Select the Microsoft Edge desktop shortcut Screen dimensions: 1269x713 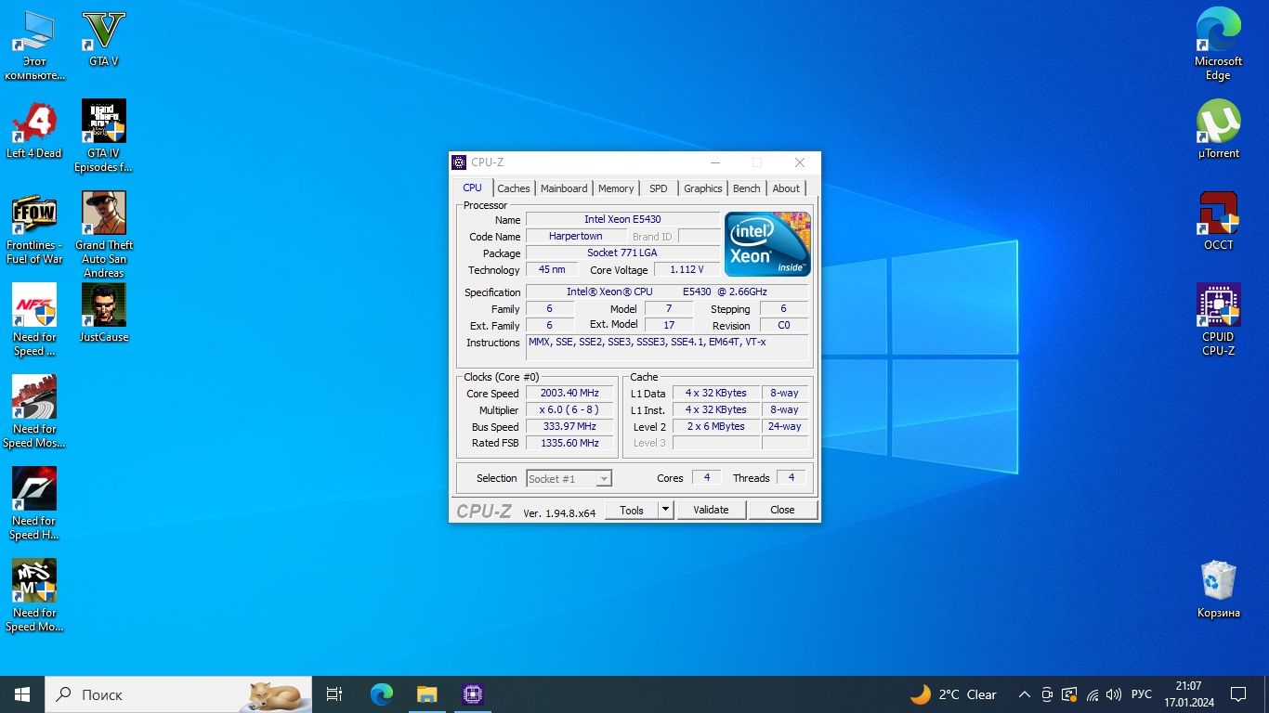point(1218,45)
